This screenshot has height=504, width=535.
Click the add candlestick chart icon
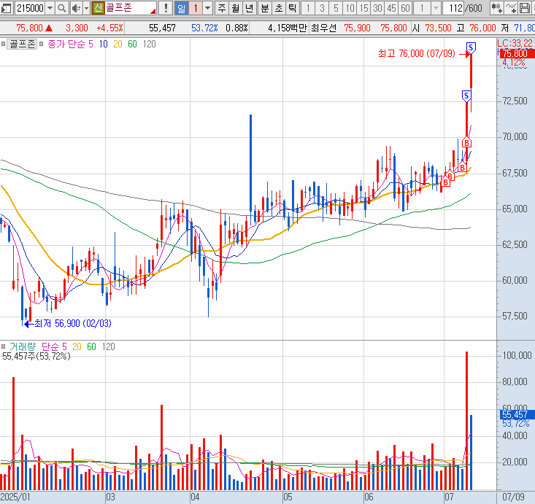496,8
